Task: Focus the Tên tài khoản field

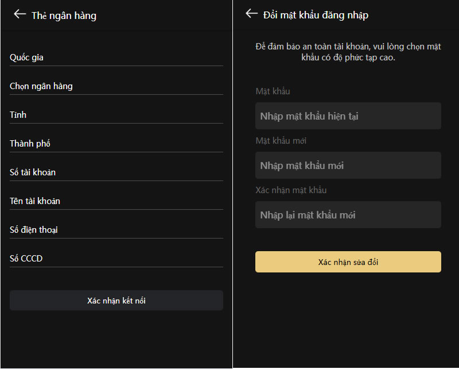Action: point(116,201)
